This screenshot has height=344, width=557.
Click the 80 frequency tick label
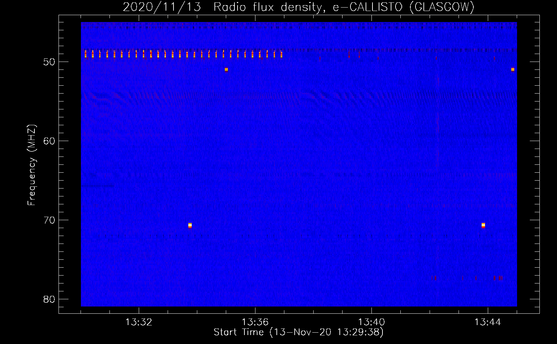tap(49, 299)
